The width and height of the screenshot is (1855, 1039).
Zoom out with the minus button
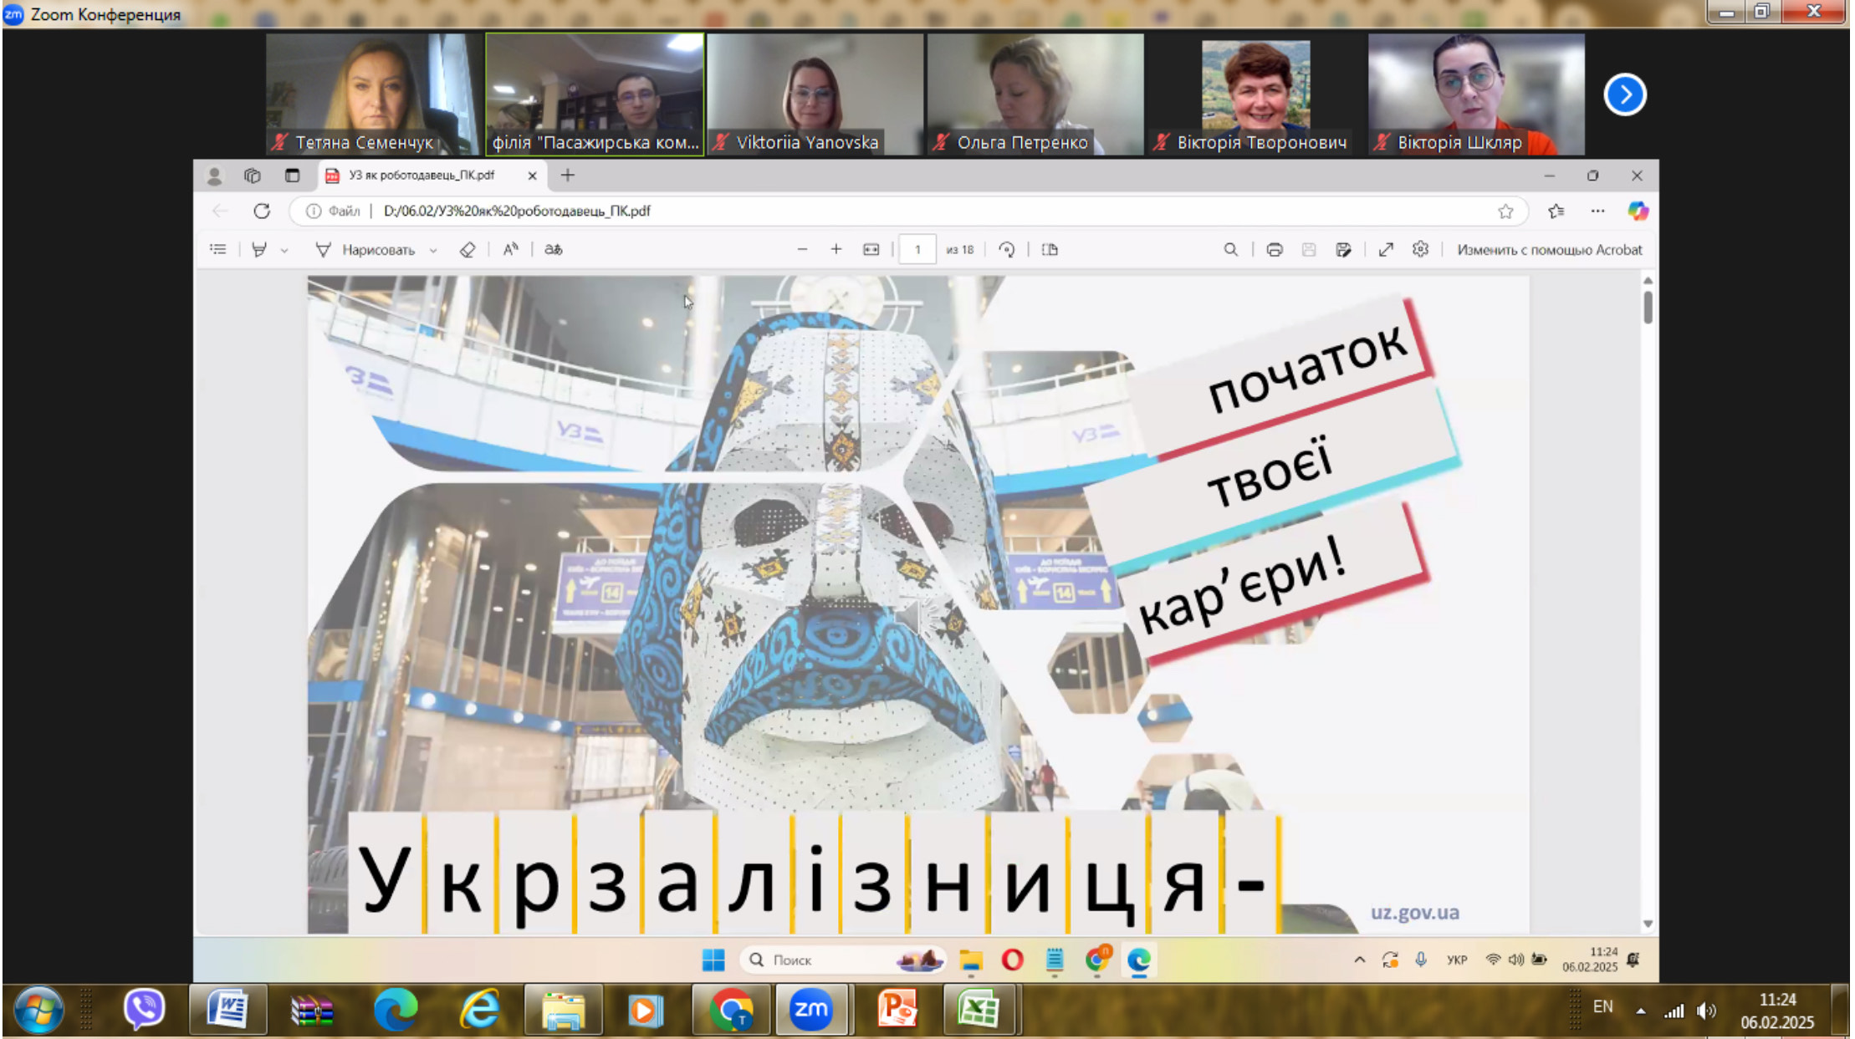802,249
